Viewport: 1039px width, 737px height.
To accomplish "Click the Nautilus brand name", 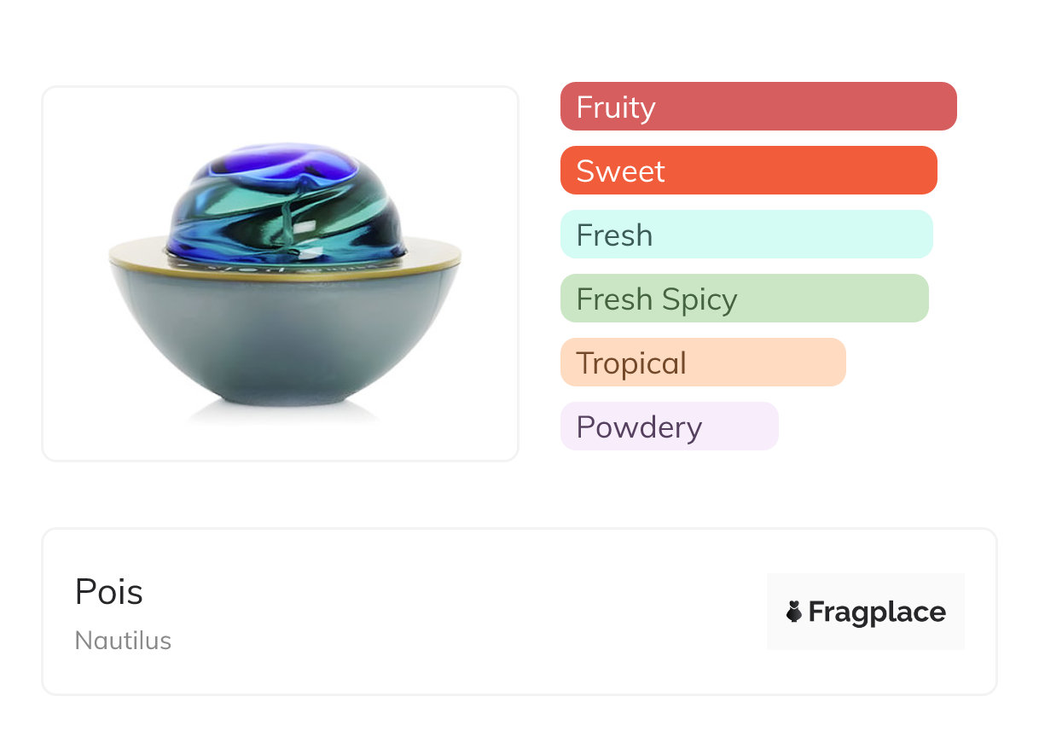I will pyautogui.click(x=123, y=641).
